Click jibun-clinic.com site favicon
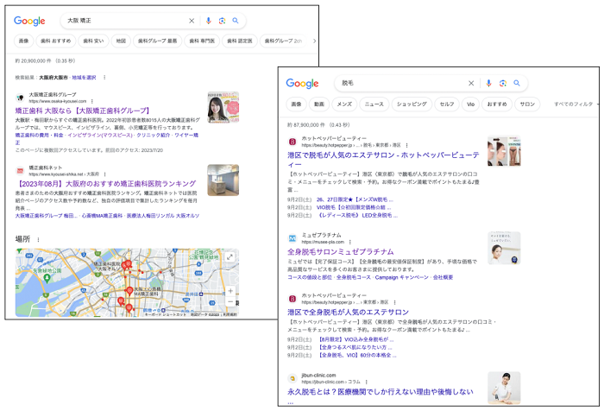The image size is (604, 411). pyautogui.click(x=293, y=378)
